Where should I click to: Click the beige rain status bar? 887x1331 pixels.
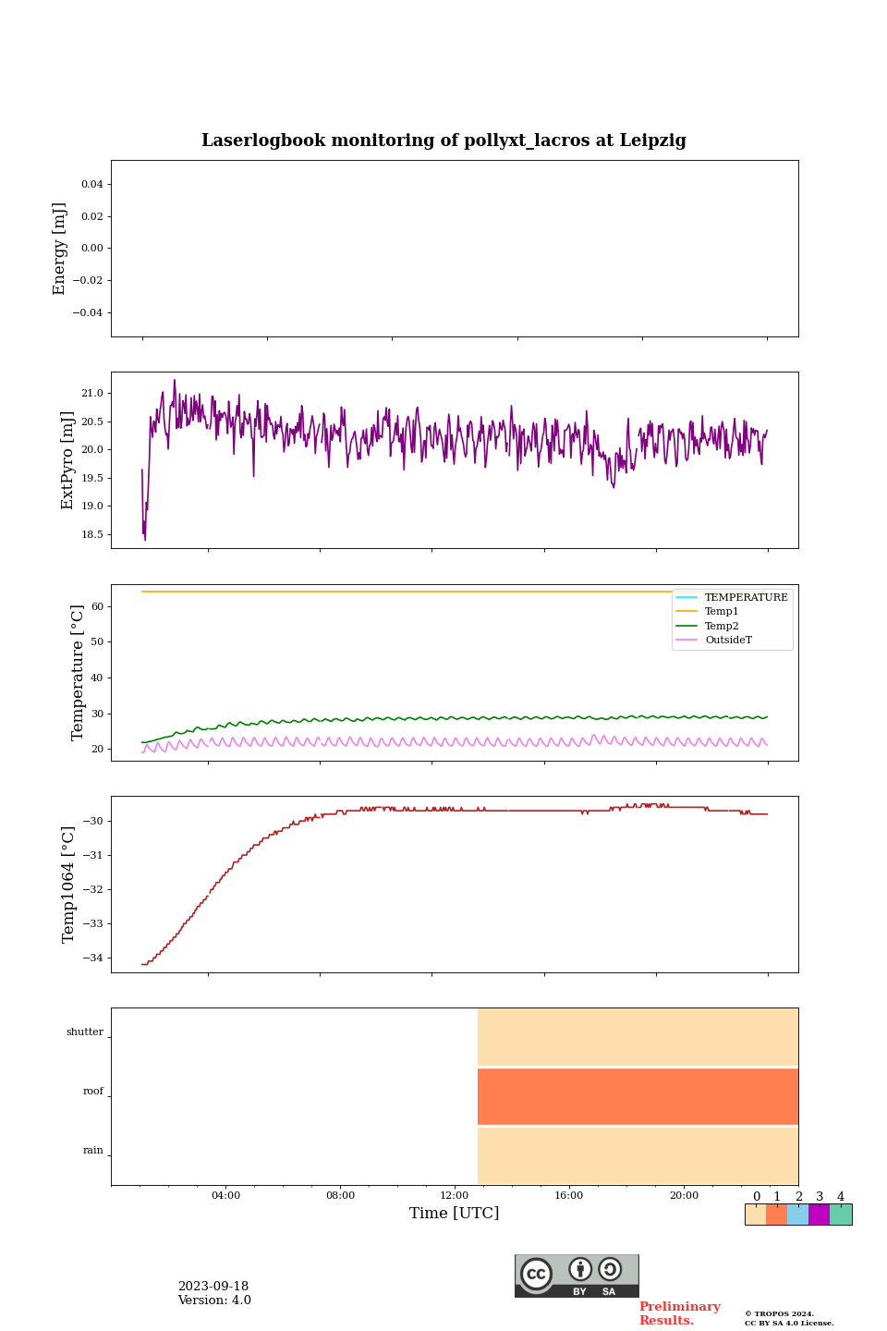(x=638, y=1156)
